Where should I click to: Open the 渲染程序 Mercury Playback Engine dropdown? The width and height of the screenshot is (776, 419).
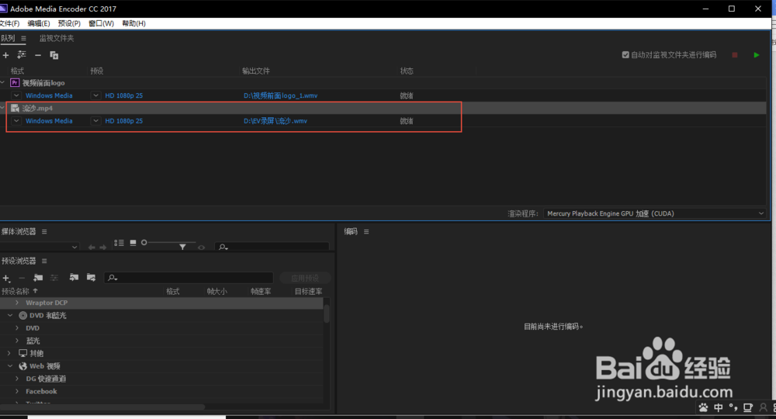tap(655, 213)
